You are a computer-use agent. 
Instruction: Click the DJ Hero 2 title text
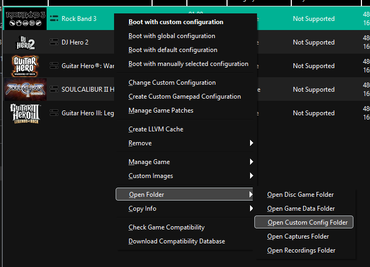[75, 42]
